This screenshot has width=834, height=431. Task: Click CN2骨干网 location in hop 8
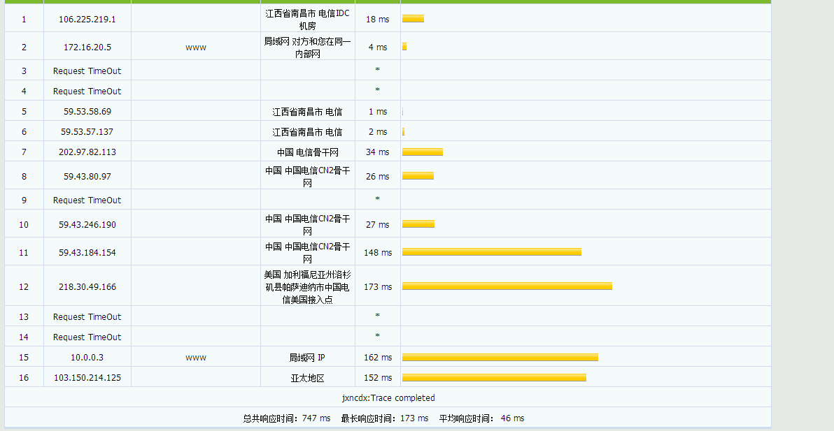[307, 176]
